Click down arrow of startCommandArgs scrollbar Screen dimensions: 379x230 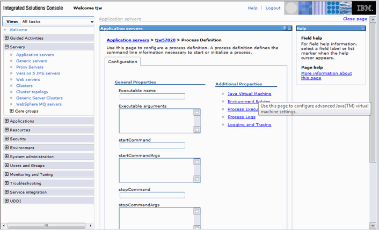(x=197, y=179)
